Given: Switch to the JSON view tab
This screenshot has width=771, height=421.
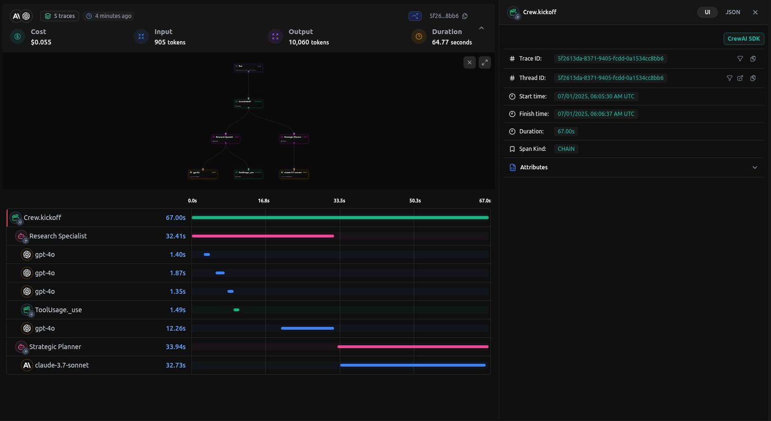Looking at the screenshot, I should coord(733,12).
